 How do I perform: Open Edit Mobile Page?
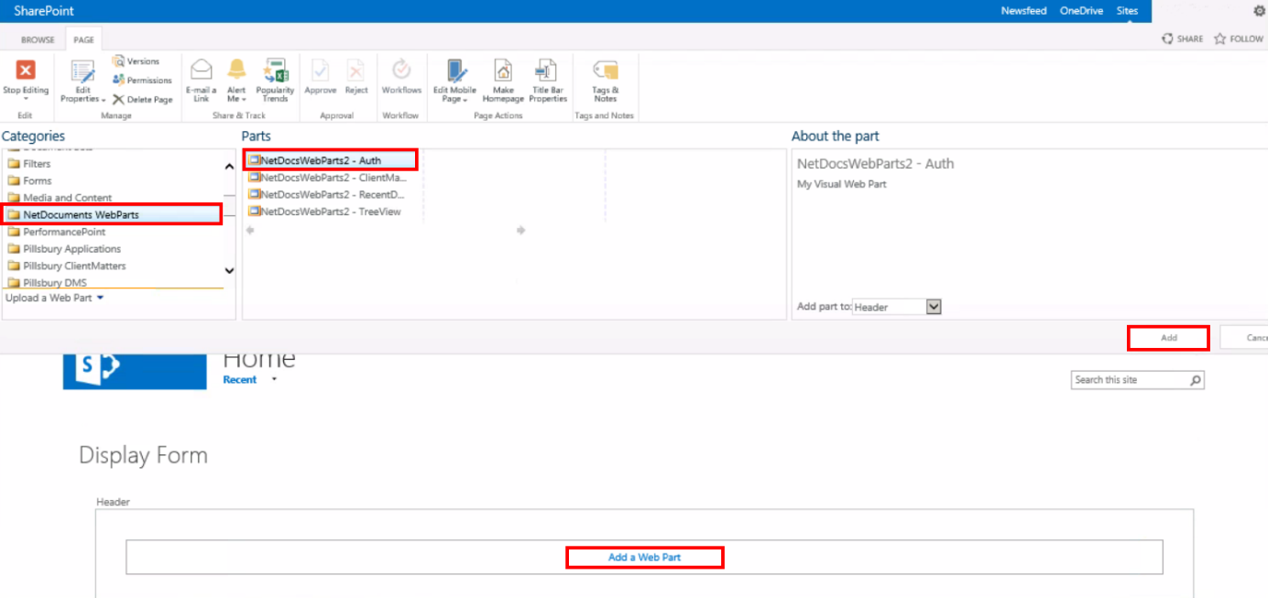pos(454,82)
